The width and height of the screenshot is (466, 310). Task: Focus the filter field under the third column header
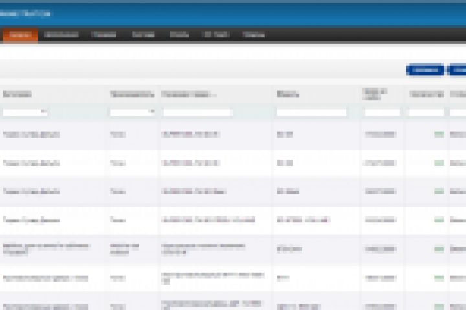[x=197, y=112]
